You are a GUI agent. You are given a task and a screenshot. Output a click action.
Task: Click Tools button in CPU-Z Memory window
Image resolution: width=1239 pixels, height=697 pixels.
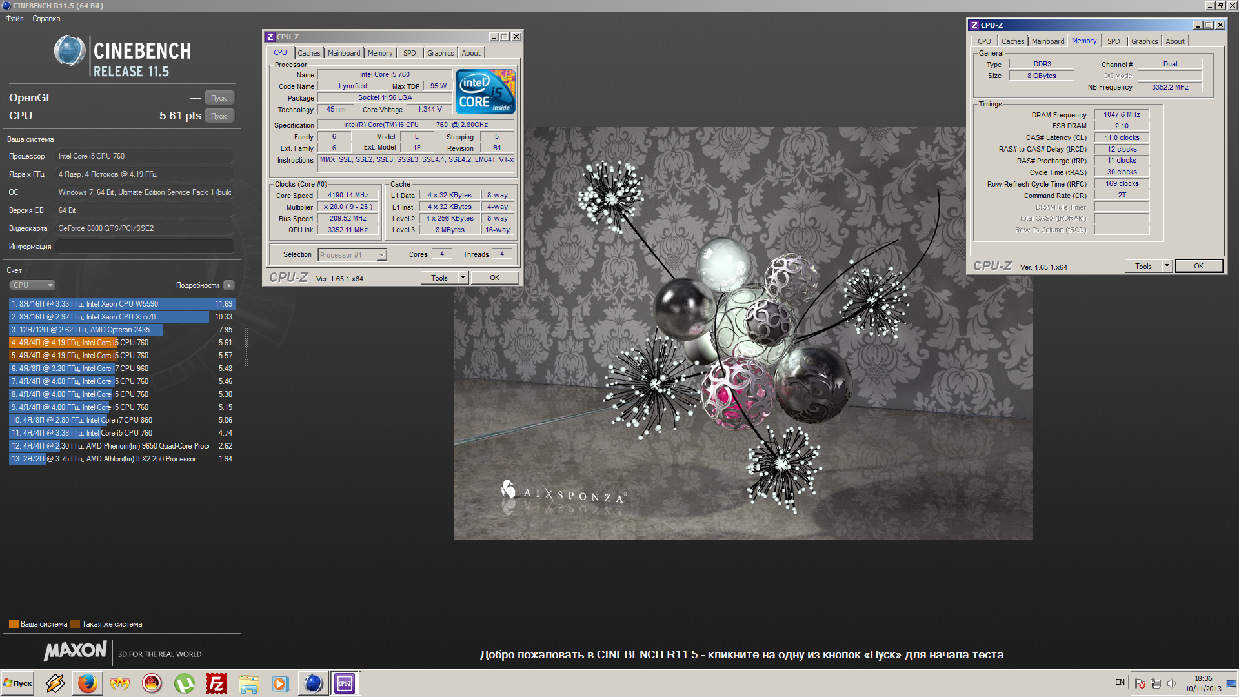point(1143,266)
